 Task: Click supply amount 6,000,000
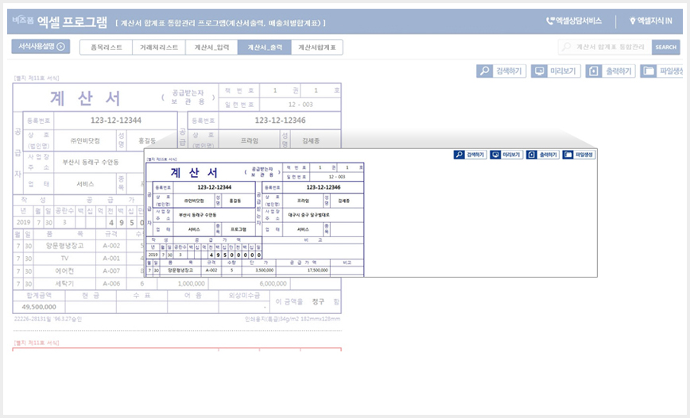point(250,284)
